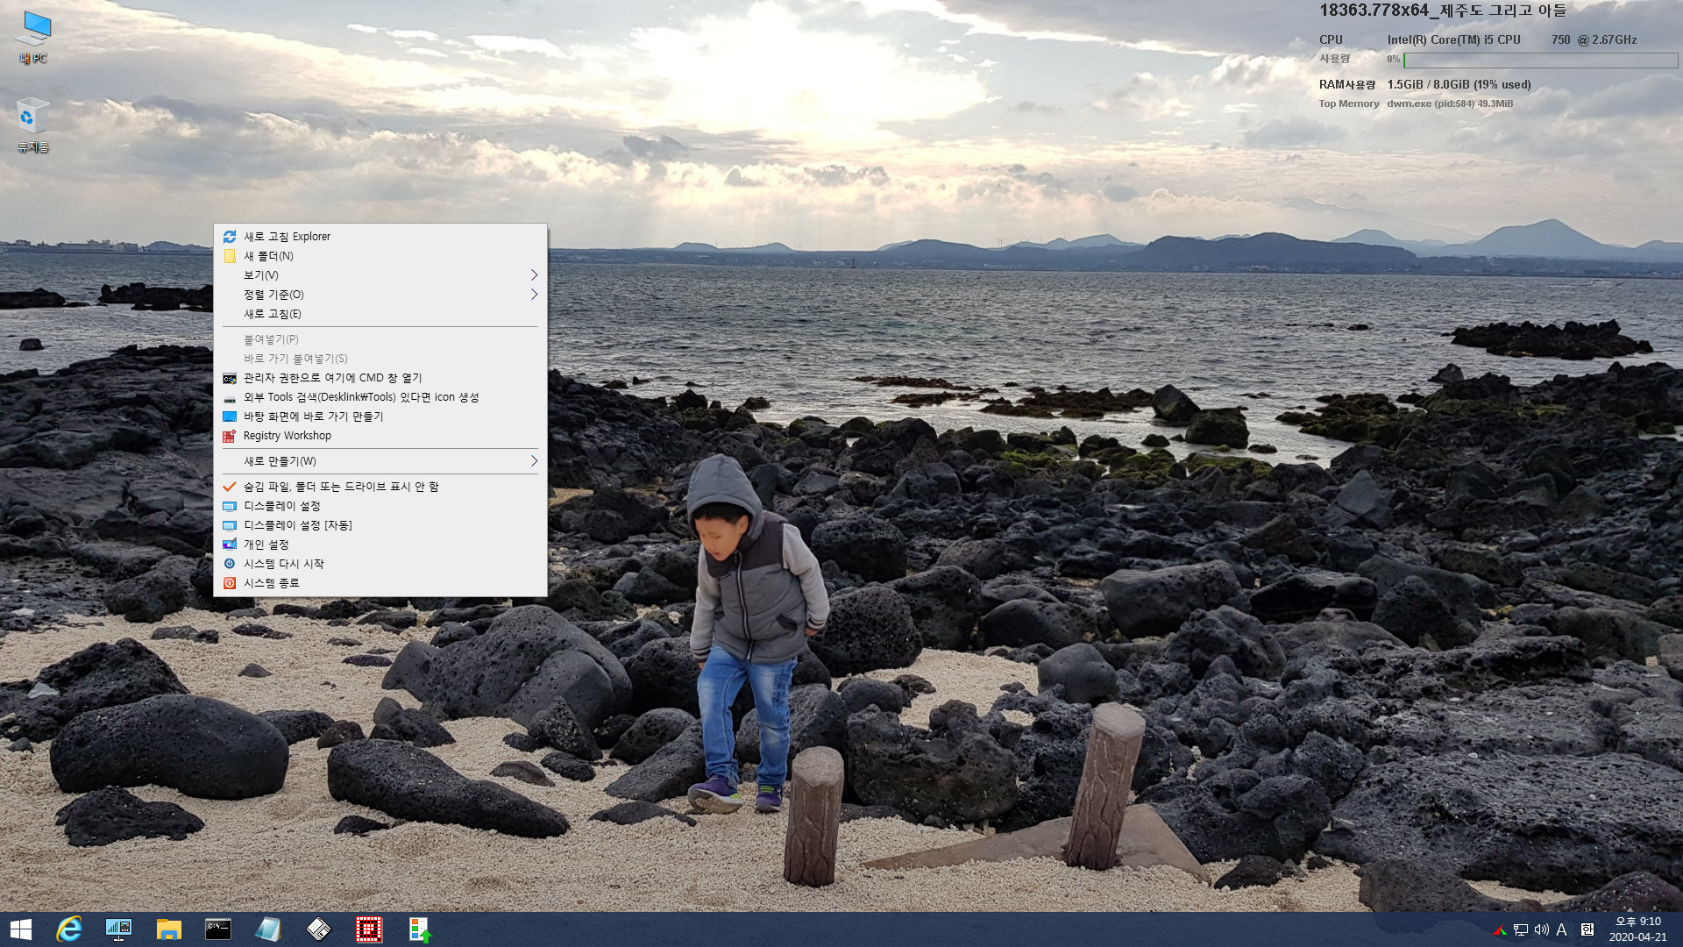Open the 내 PC desktop icon

tap(33, 37)
